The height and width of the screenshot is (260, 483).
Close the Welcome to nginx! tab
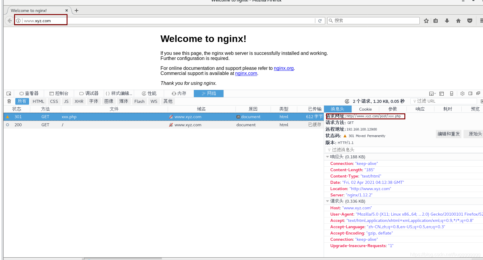(67, 10)
